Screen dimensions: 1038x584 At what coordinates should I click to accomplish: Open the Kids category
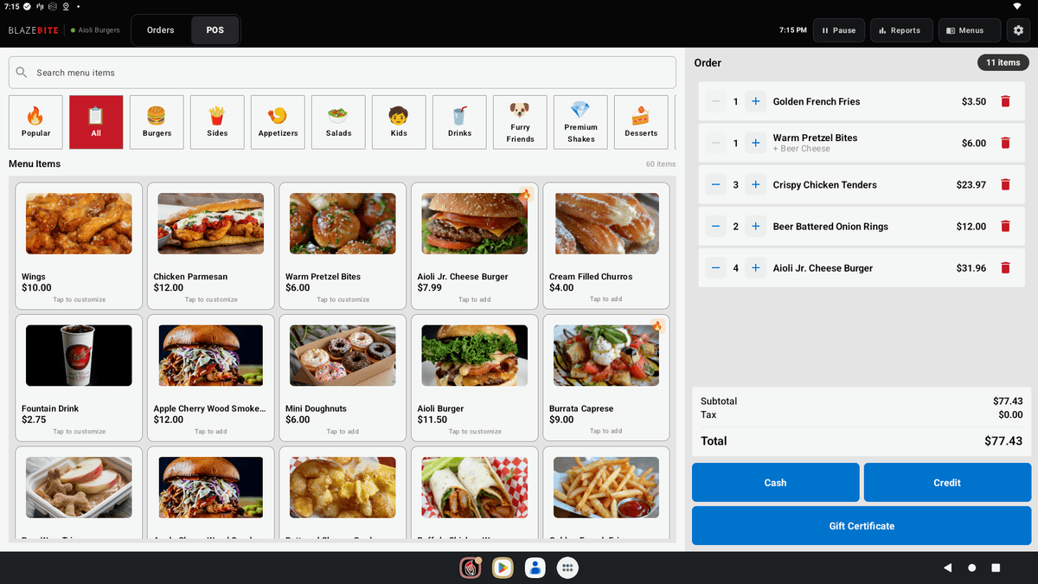[399, 122]
